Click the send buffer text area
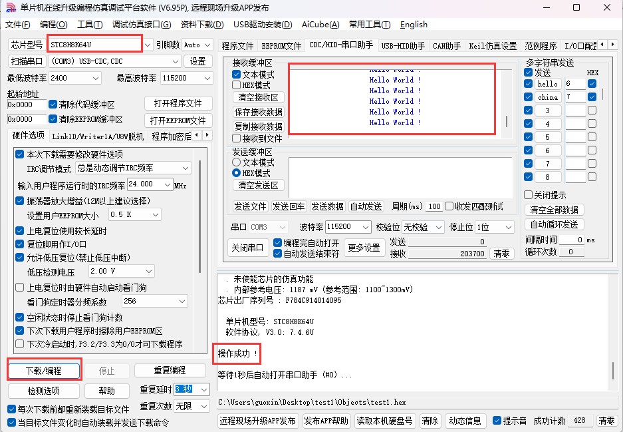623x432 pixels. point(400,178)
